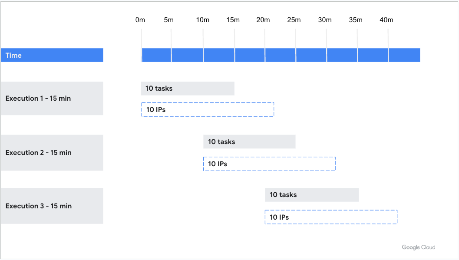Click the 25m timeline marker
The image size is (459, 260).
[x=294, y=20]
